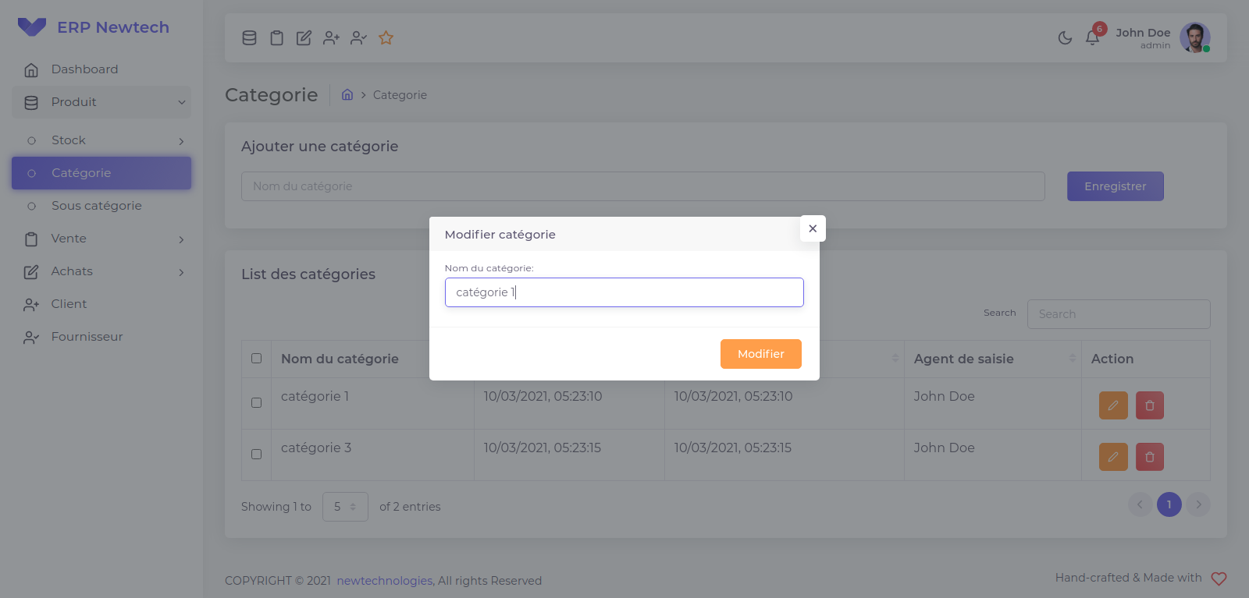
Task: Close the Modifier catégorie dialog
Action: 813,228
